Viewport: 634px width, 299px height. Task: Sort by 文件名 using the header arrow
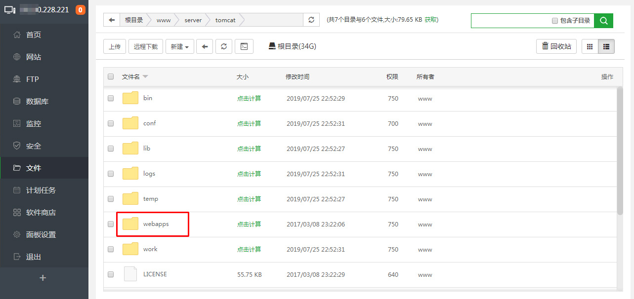[x=145, y=76]
